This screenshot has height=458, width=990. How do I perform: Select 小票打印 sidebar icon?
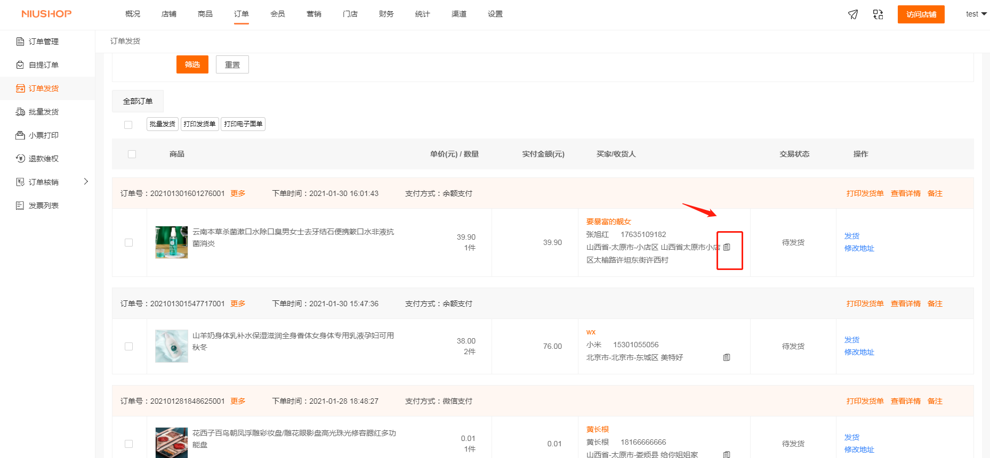[x=20, y=135]
